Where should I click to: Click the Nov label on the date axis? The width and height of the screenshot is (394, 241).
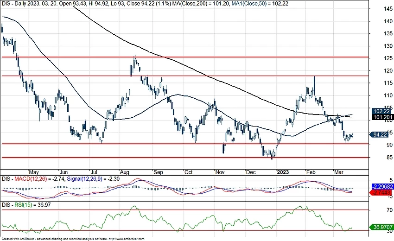pyautogui.click(x=220, y=172)
